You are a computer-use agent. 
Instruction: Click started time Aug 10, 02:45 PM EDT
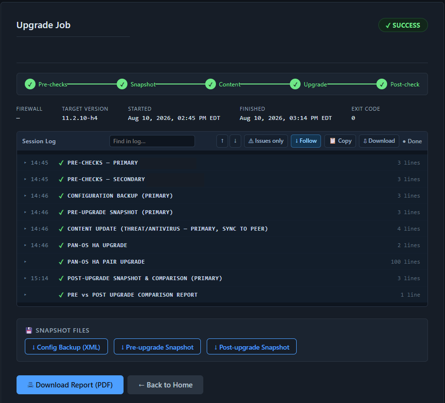tap(174, 118)
